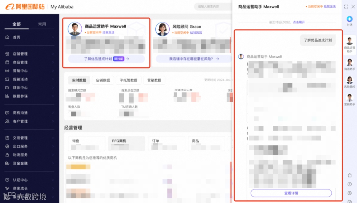Expand the 店铺管理 submenu arrow
This screenshot has width=357, height=203.
tap(53, 54)
